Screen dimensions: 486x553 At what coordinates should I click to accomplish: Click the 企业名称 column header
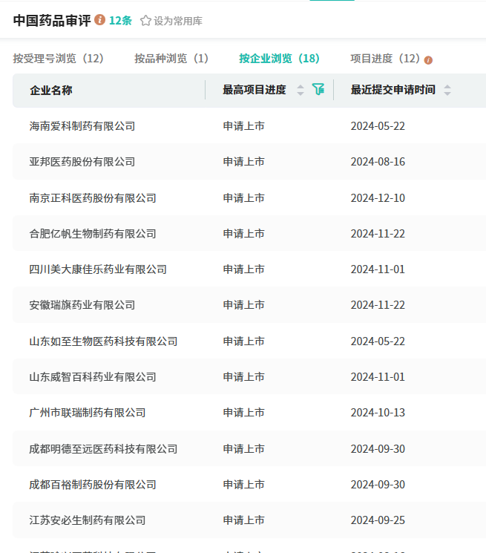(51, 91)
